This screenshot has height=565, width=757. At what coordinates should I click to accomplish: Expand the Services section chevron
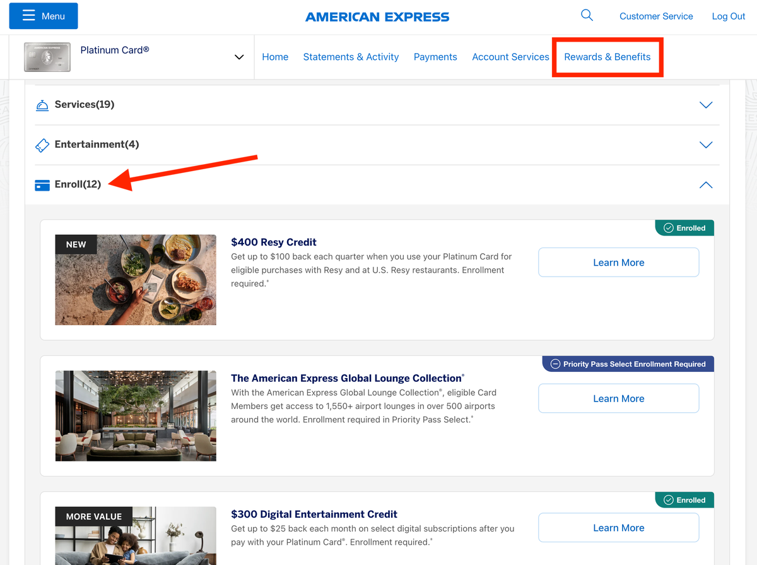(x=706, y=105)
